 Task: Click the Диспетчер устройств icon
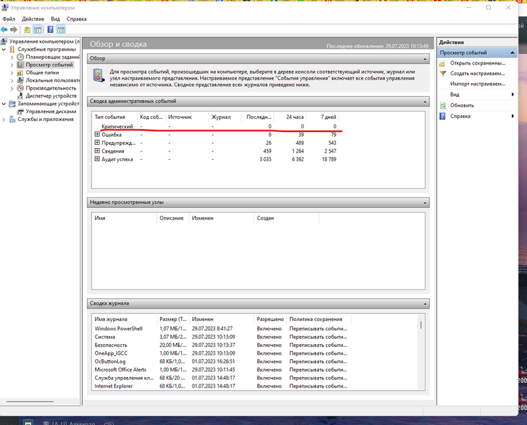[x=20, y=96]
